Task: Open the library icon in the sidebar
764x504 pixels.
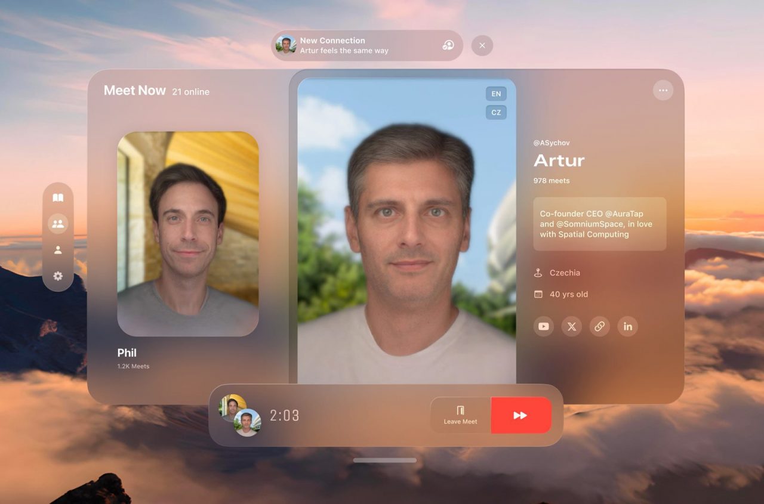Action: coord(58,197)
